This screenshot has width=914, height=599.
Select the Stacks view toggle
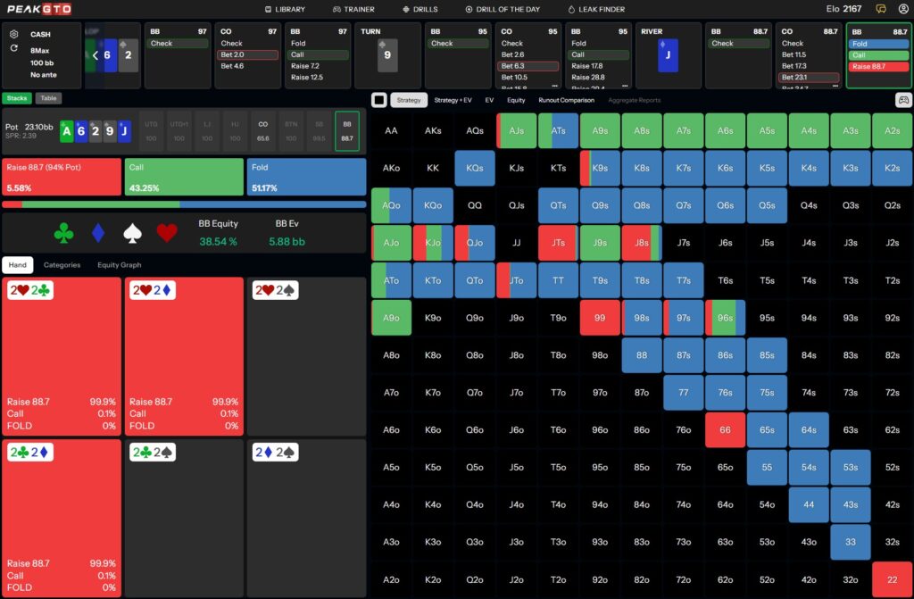tap(15, 98)
